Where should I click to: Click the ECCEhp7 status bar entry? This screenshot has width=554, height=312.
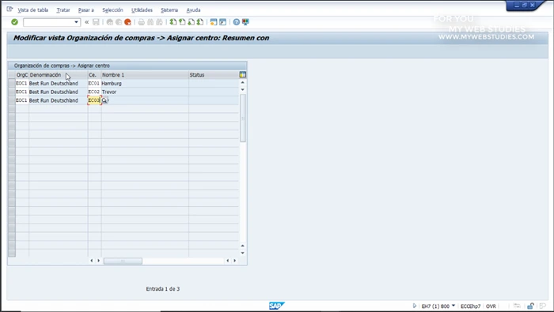coord(470,306)
